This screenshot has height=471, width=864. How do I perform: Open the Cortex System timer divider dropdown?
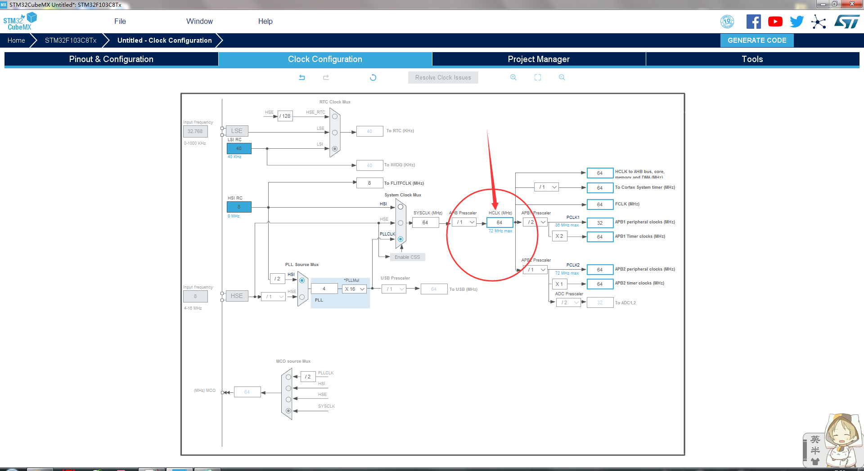click(x=546, y=187)
